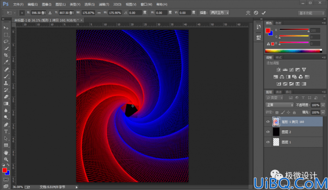
Task: Toggle maintain aspect ratio link between W and H
Action: tap(99, 13)
